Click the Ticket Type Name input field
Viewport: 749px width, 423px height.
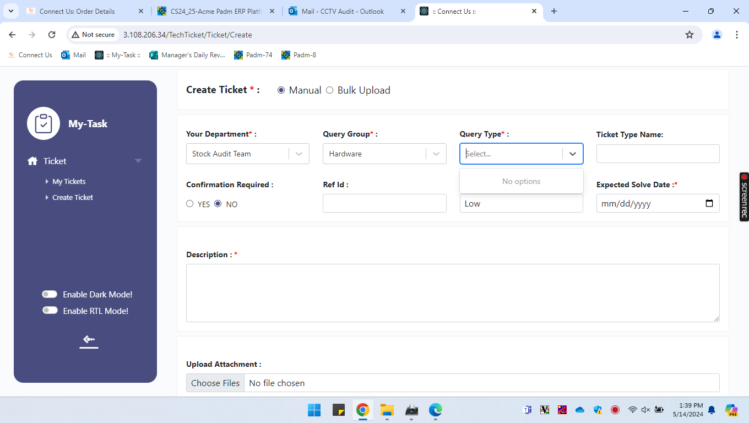[x=658, y=154]
